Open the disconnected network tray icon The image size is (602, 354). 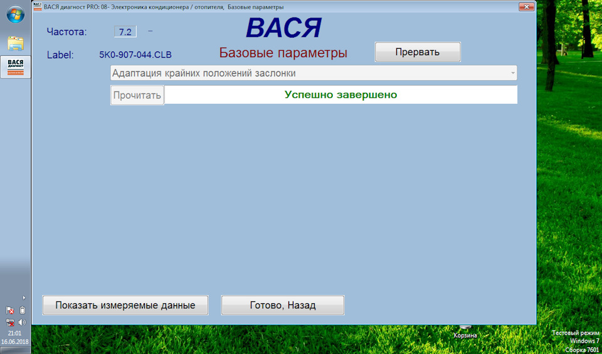[10, 322]
